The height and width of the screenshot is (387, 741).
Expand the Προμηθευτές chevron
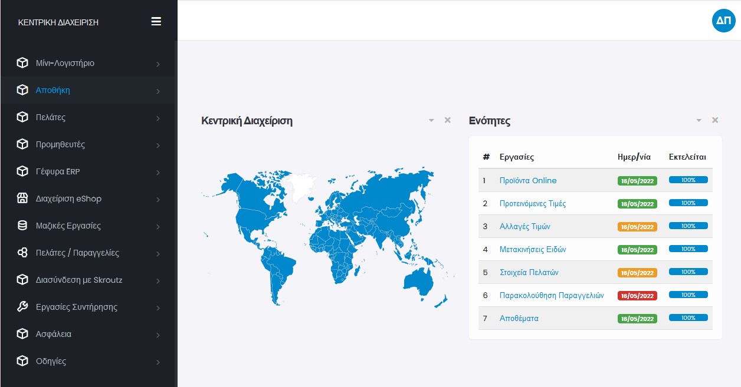point(158,145)
